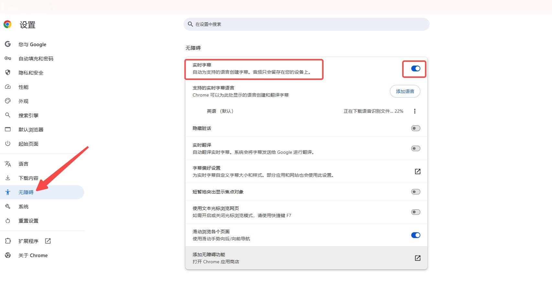Viewport: 552px width, 292px height.
Task: Open 性能 settings section
Action: [x=23, y=87]
